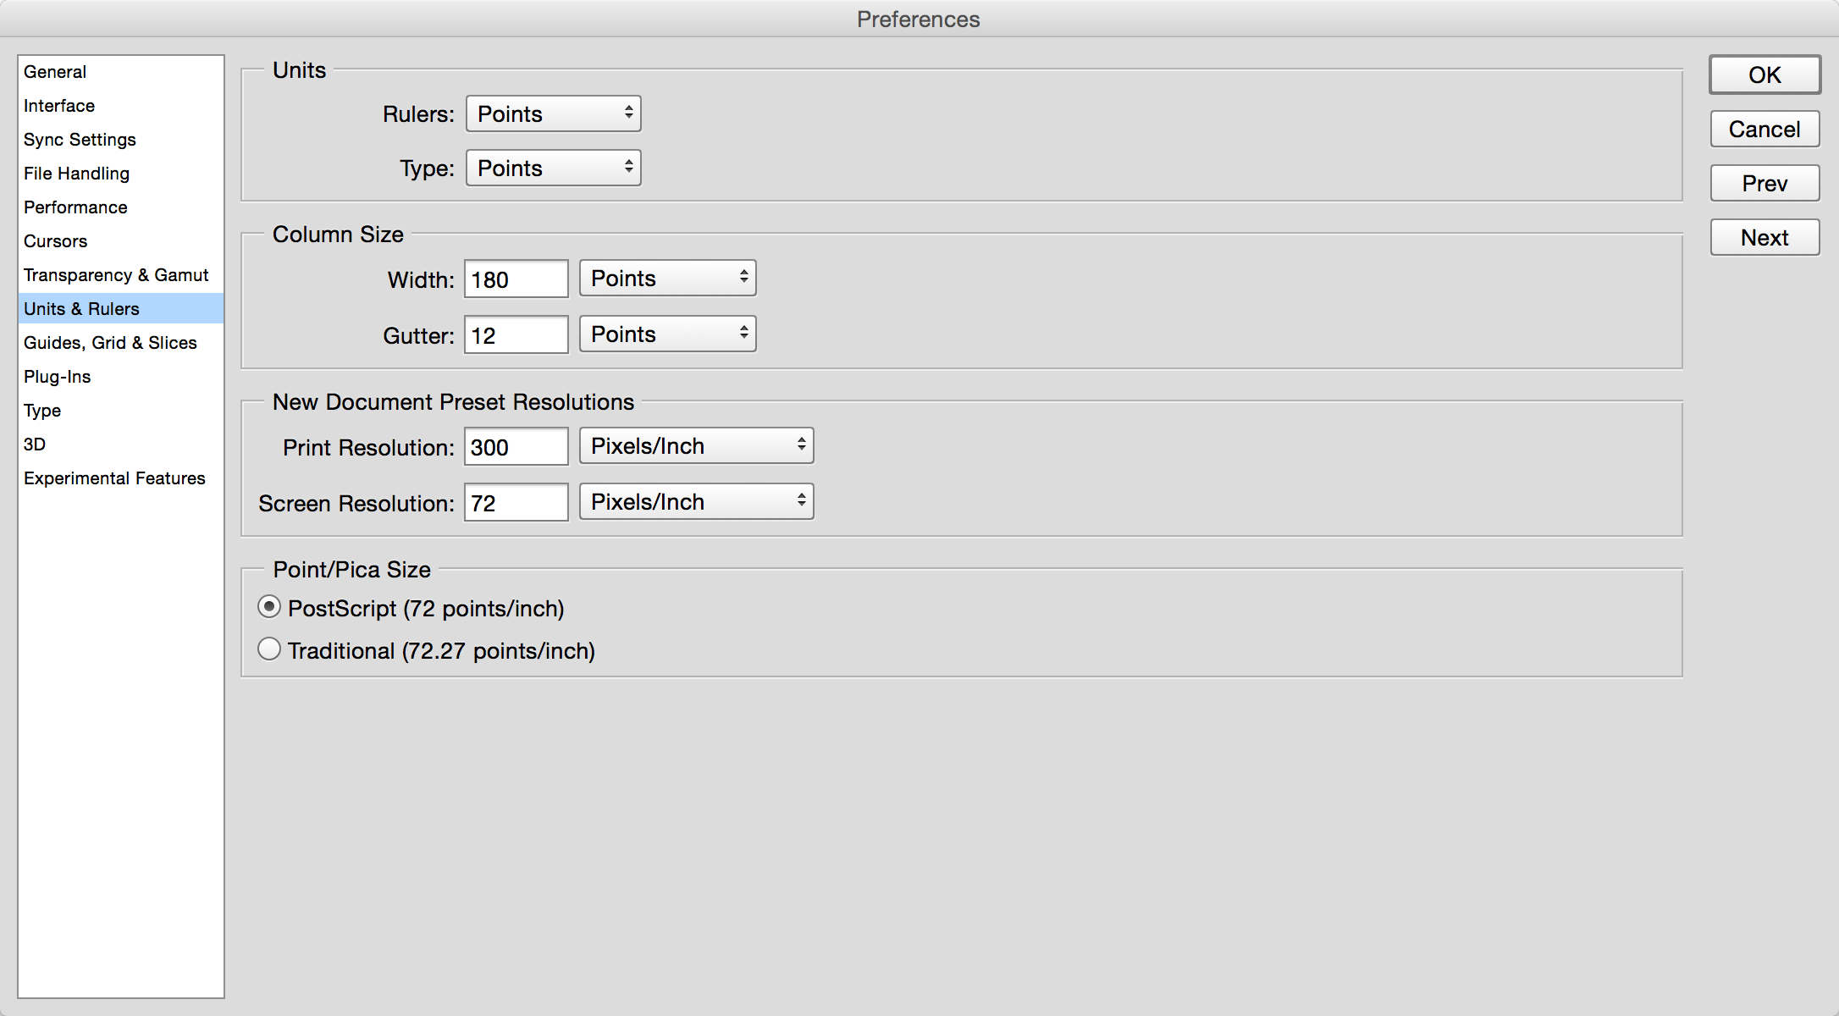Go to previous preferences with Prev
Screen dimensions: 1839x1016
[1764, 183]
